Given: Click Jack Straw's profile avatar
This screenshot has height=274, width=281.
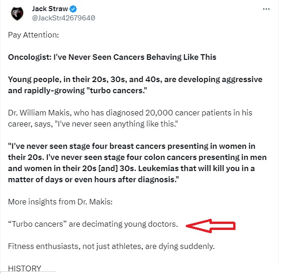Looking at the screenshot, I should 17,13.
